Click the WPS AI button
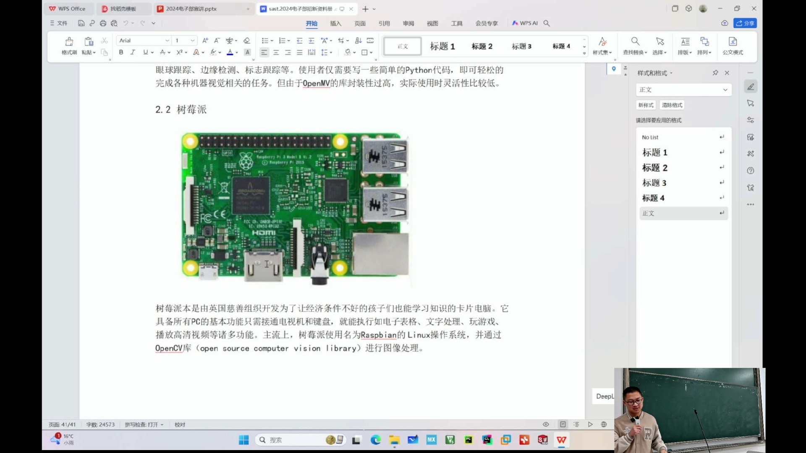 click(x=525, y=23)
